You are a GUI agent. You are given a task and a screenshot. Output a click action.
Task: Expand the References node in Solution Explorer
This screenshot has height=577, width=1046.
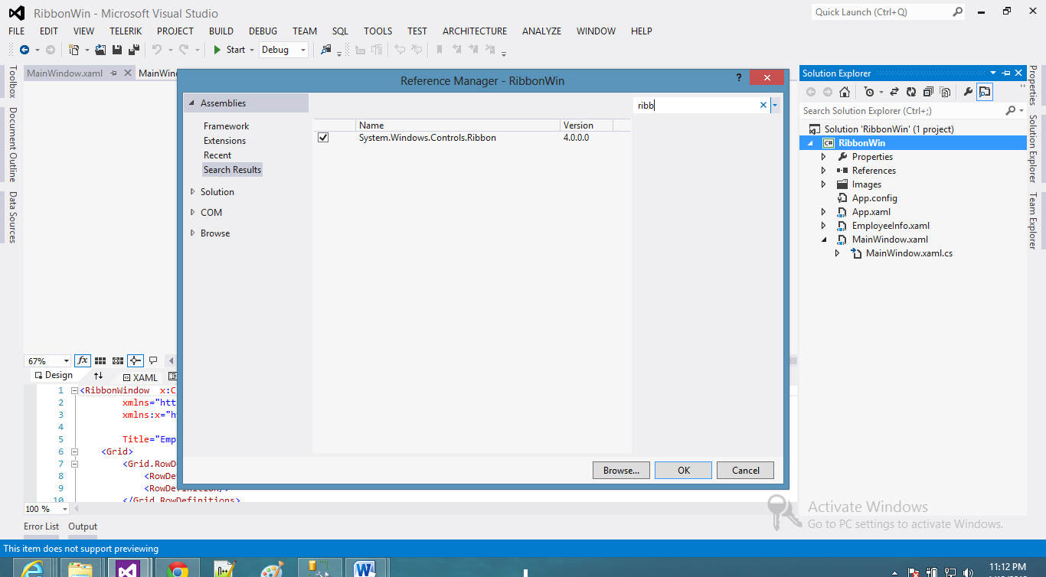(824, 171)
